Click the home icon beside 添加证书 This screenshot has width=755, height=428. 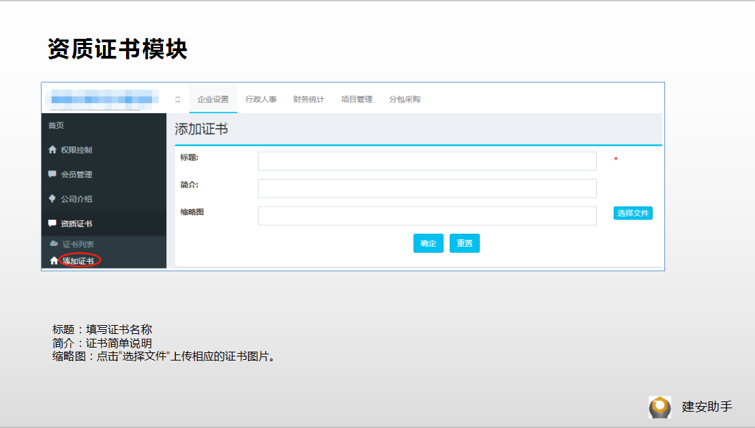coord(54,260)
